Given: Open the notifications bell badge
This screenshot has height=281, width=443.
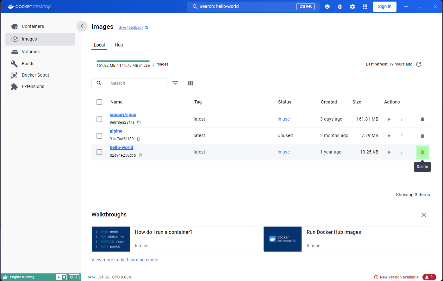Looking at the screenshot, I should pos(429,277).
